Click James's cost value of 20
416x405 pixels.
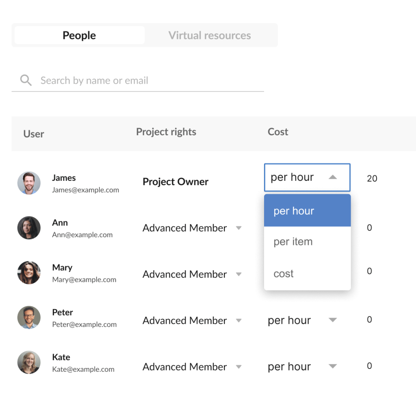coord(372,178)
